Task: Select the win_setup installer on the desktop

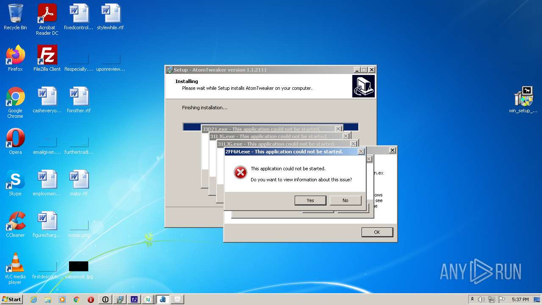Action: (x=523, y=100)
